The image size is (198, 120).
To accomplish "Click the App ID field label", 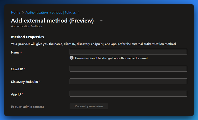I will (16, 94).
